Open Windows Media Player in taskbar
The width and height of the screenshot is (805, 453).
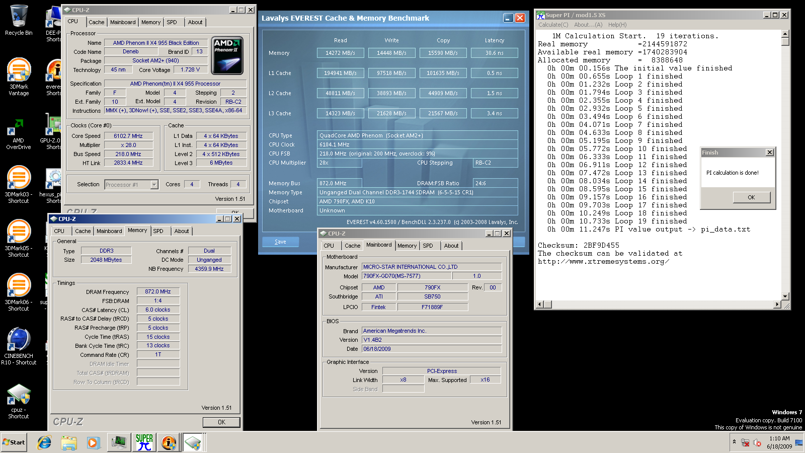tap(93, 442)
